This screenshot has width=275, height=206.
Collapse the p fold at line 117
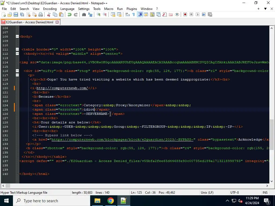pyautogui.click(x=17, y=75)
